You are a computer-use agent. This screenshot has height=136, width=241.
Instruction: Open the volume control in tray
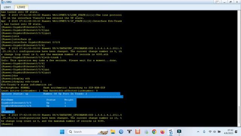[x=214, y=132]
